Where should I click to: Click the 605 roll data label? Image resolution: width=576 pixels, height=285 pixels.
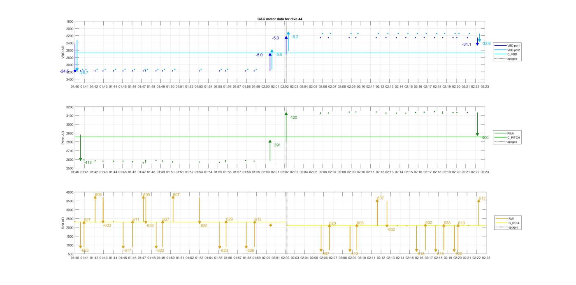[x=98, y=195]
